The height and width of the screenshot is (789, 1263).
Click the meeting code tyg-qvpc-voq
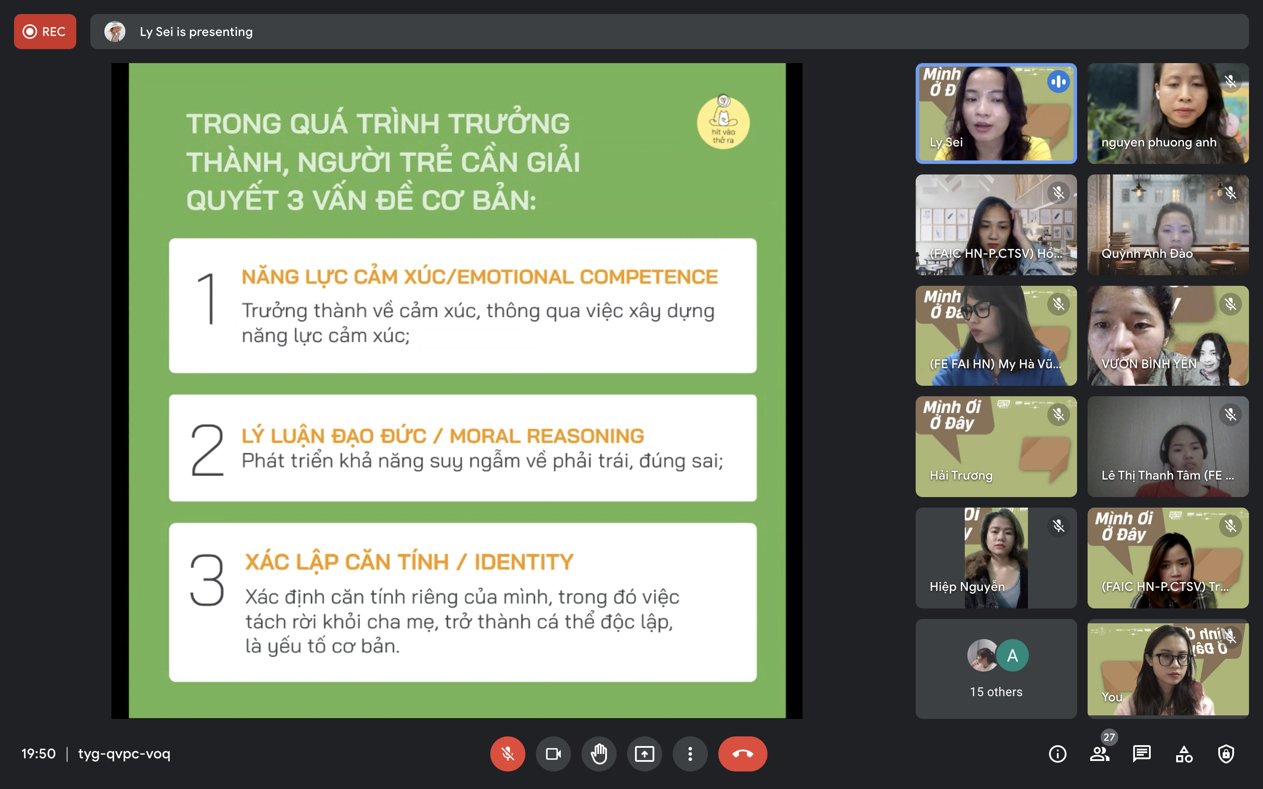pos(124,753)
